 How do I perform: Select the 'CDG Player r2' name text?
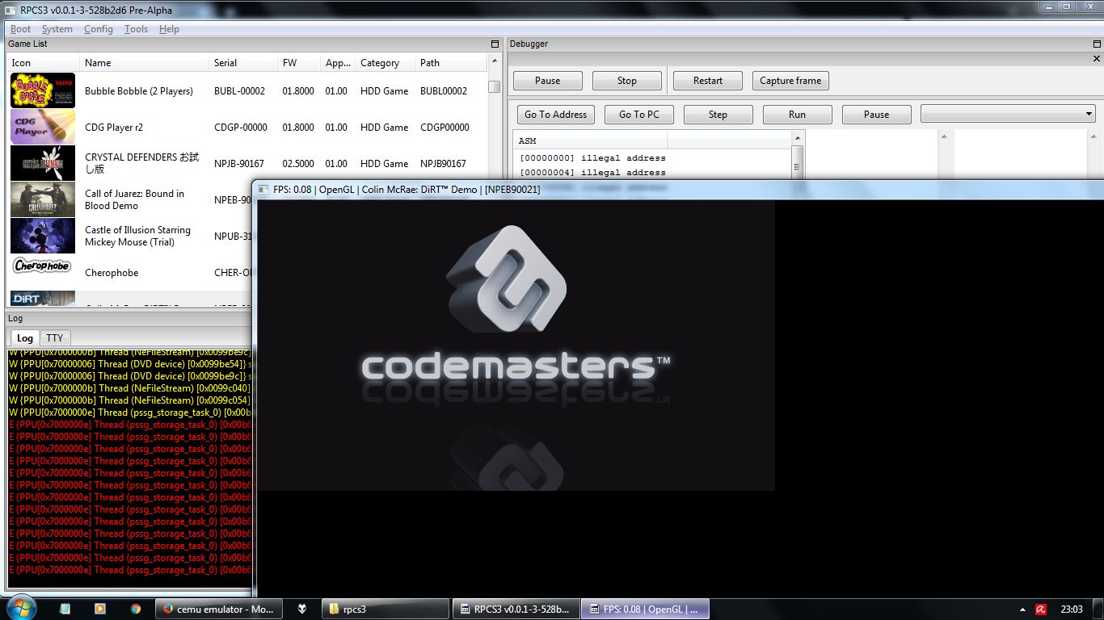(x=114, y=128)
